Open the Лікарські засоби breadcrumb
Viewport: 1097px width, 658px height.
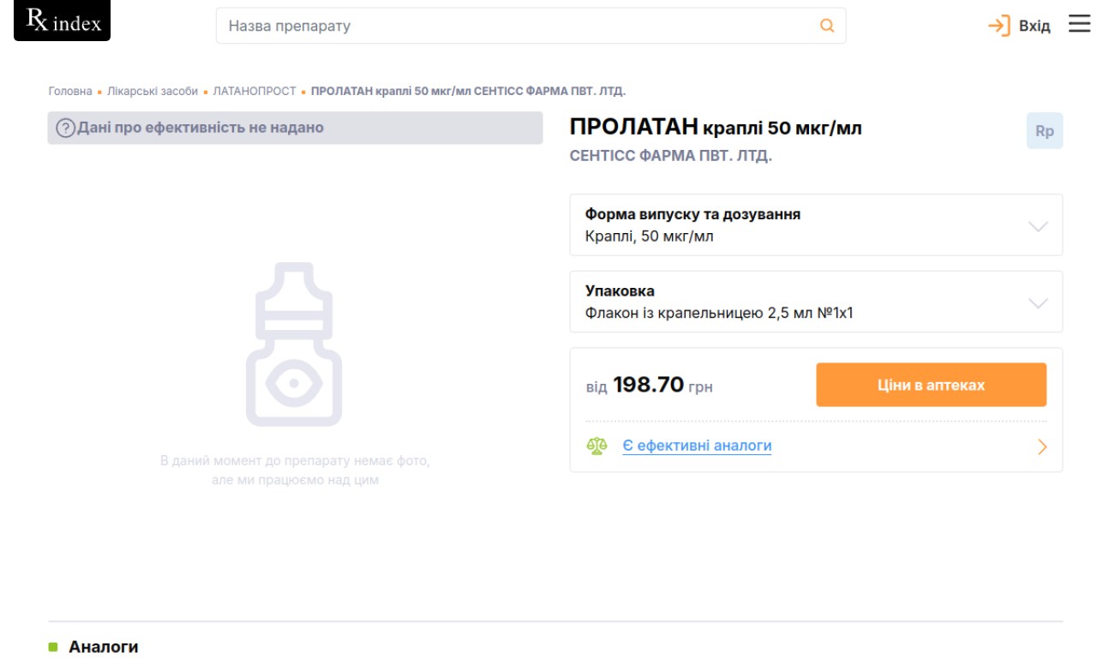point(153,92)
